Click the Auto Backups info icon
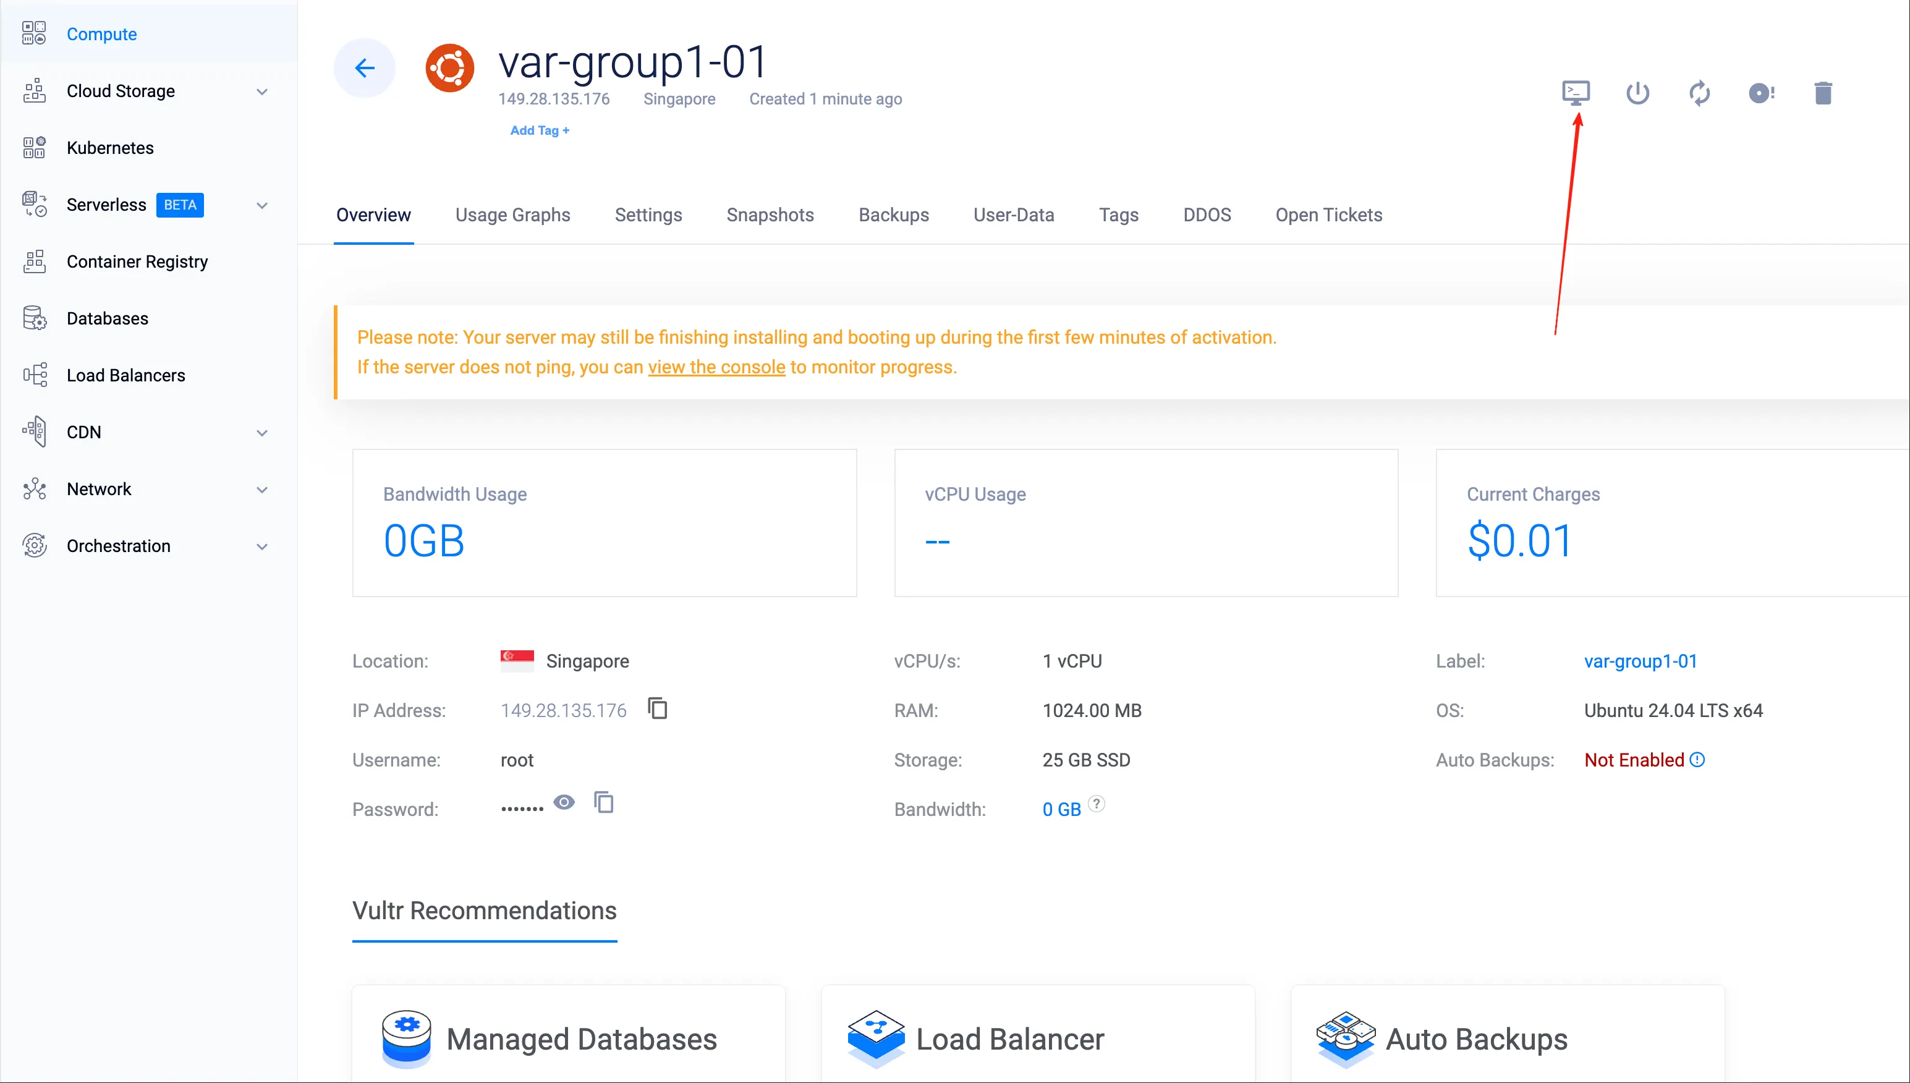Screen dimensions: 1910x1083 pos(1697,760)
